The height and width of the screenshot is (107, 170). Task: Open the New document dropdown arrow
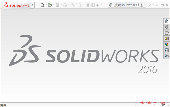tap(46, 5)
